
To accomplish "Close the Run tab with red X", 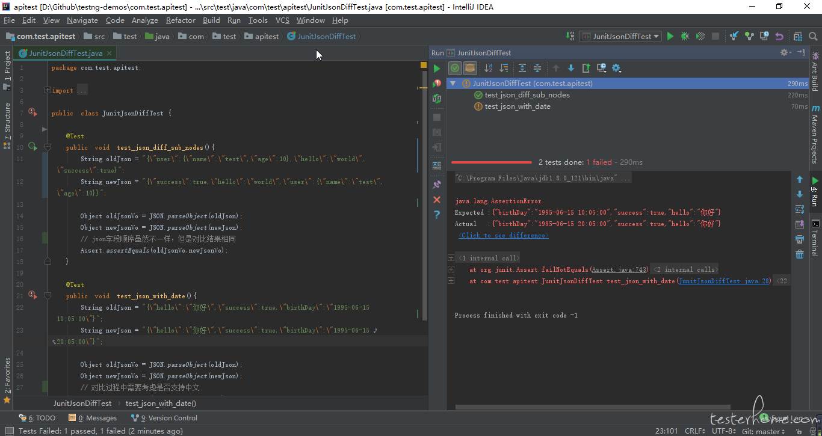I will 437,200.
